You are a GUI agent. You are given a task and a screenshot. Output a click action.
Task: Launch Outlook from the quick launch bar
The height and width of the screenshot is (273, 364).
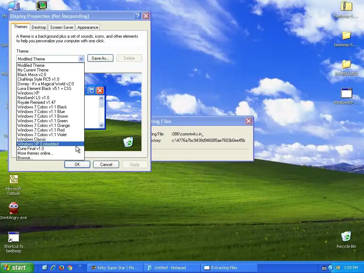45,268
